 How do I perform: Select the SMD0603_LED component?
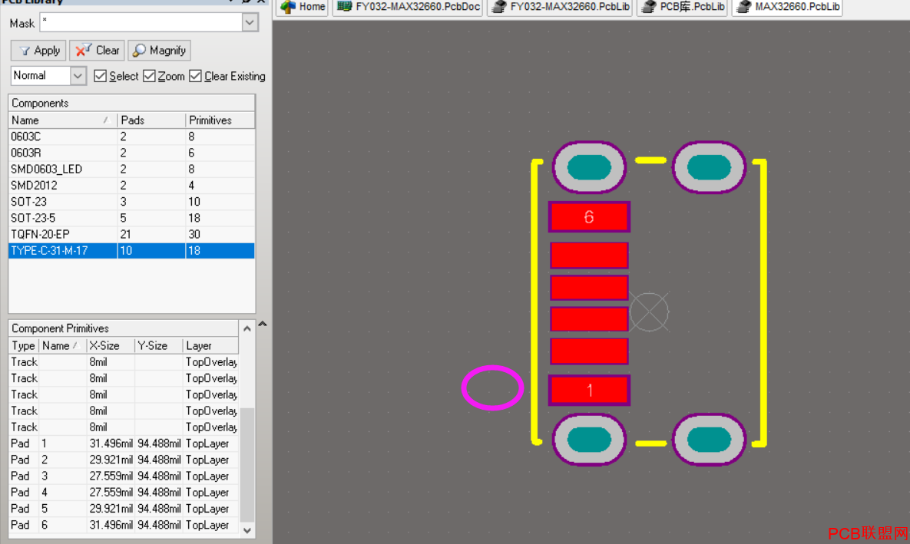pos(132,169)
